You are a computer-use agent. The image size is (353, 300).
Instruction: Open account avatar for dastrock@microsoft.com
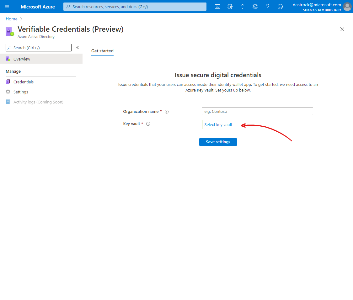click(x=347, y=7)
